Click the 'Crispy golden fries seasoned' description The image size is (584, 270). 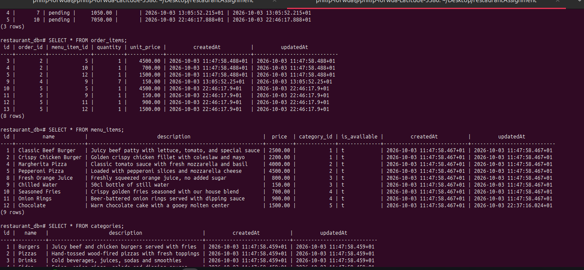pos(165,192)
